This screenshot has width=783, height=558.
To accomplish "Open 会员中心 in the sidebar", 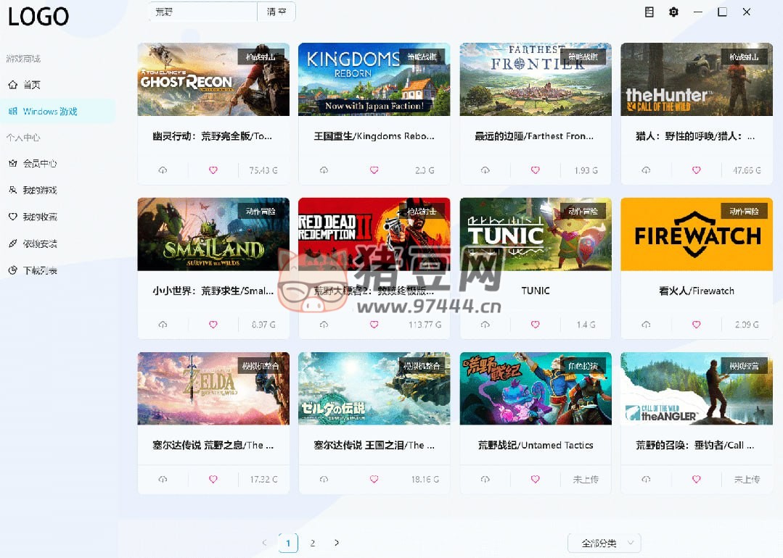I will click(39, 164).
